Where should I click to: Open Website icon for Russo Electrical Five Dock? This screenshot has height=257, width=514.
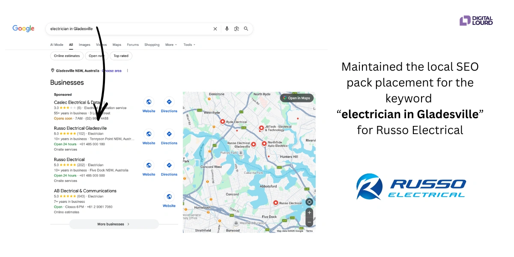pyautogui.click(x=149, y=165)
